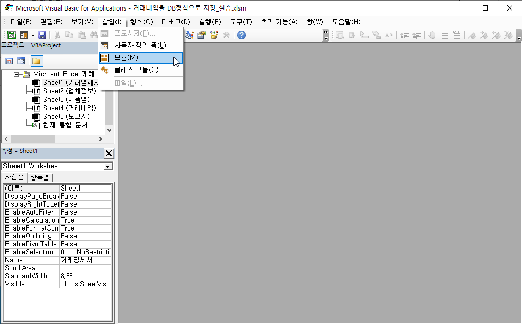Image resolution: width=522 pixels, height=324 pixels.
Task: Go to Previous Bookmark icon
Action: pyautogui.click(x=496, y=35)
